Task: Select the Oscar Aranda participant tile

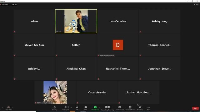Action: point(97,92)
